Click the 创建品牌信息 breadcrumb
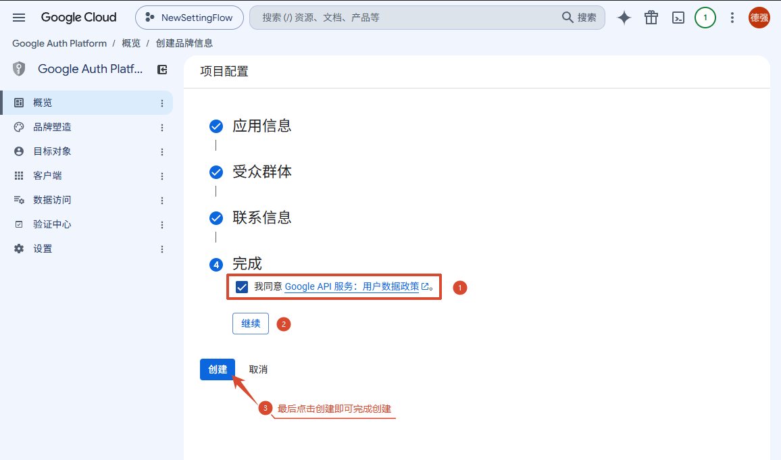The width and height of the screenshot is (781, 460). 184,43
